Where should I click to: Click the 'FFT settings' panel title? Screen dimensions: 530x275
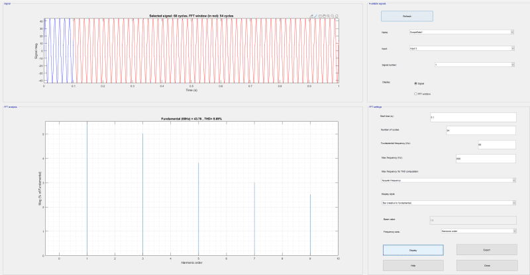coord(376,107)
